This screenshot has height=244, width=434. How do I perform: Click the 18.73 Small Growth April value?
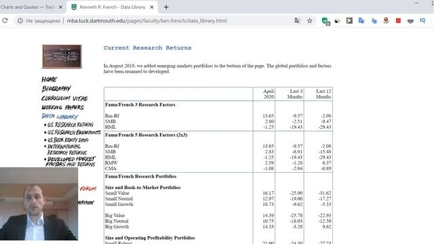[269, 204]
